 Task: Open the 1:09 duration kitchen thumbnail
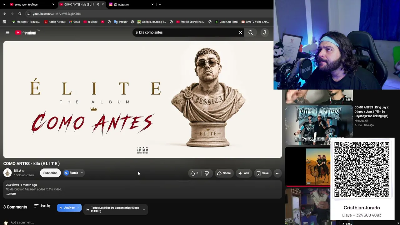click(307, 207)
